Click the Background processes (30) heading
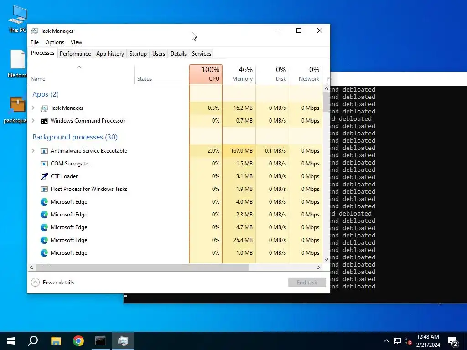 [x=75, y=137]
